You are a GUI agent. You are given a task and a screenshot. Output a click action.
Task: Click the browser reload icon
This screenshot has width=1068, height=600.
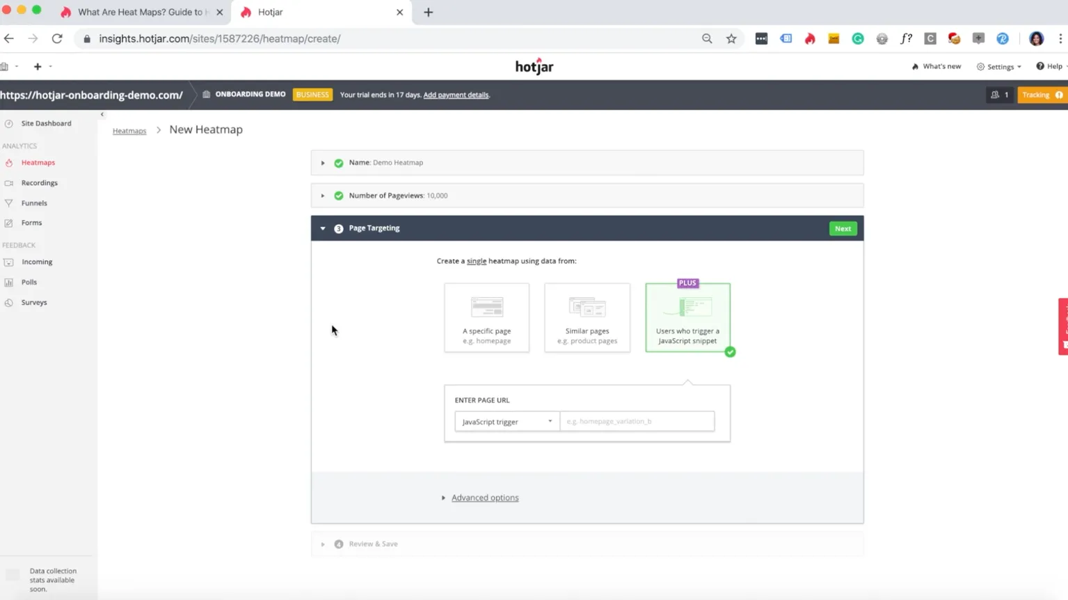(x=57, y=39)
